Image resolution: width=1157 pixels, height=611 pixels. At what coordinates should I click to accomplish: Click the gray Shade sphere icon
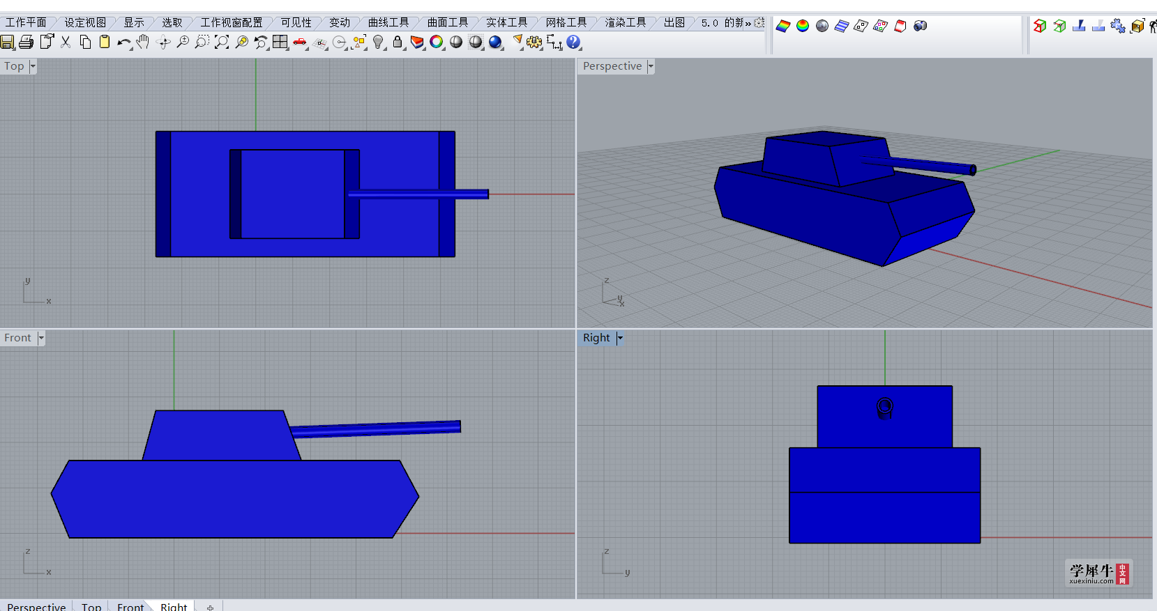point(456,42)
